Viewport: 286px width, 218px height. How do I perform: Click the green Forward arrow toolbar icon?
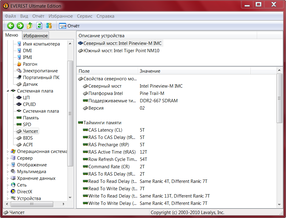(x=20, y=26)
